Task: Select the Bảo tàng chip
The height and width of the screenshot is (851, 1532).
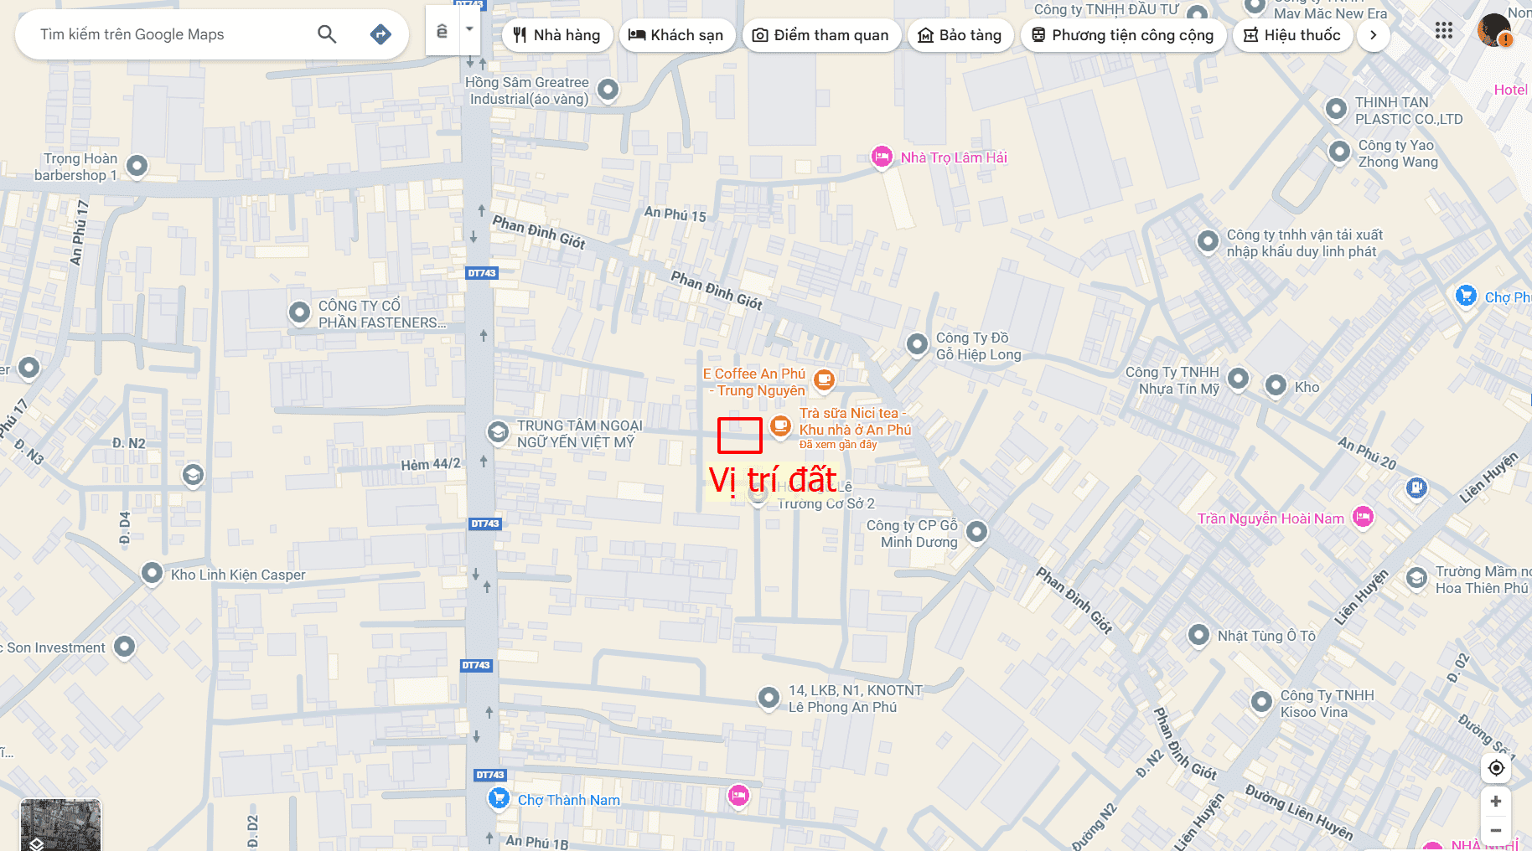Action: 960,35
